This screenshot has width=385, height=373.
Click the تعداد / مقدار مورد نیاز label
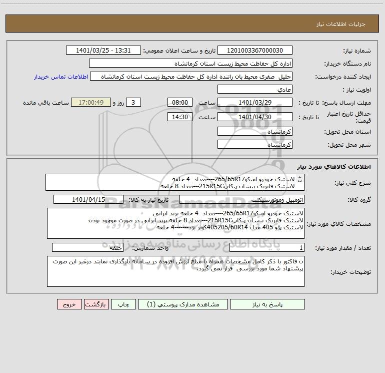[x=343, y=248]
